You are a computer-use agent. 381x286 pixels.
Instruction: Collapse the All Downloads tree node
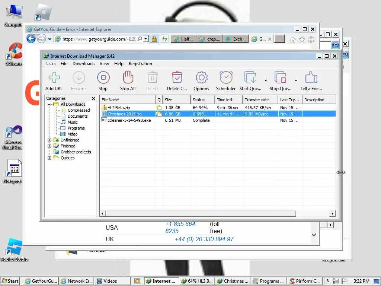click(49, 104)
